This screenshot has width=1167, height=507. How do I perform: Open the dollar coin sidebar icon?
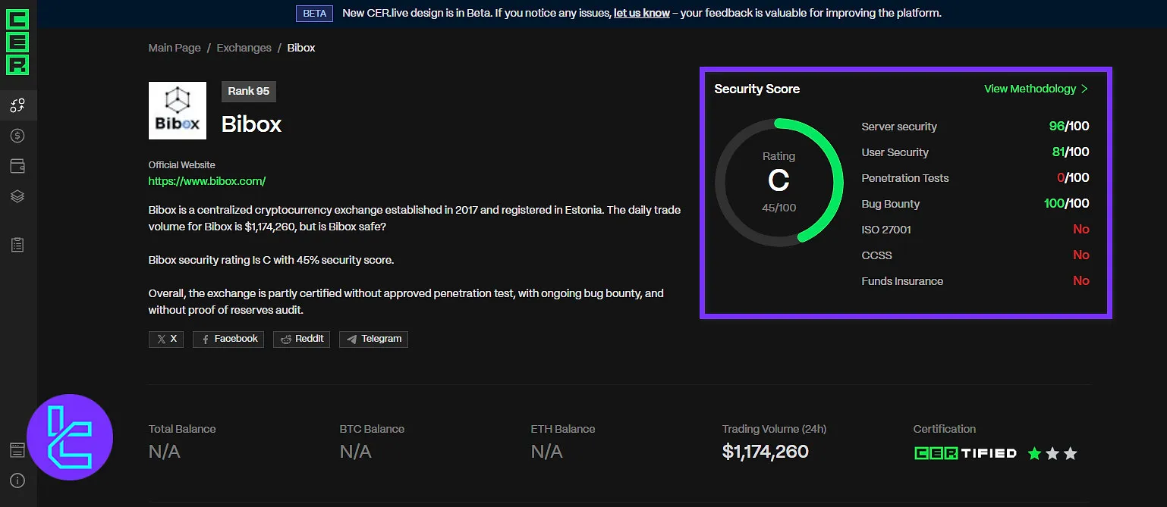point(17,136)
